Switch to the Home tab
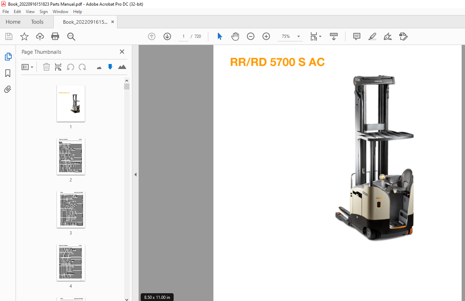The width and height of the screenshot is (465, 301). pyautogui.click(x=13, y=22)
